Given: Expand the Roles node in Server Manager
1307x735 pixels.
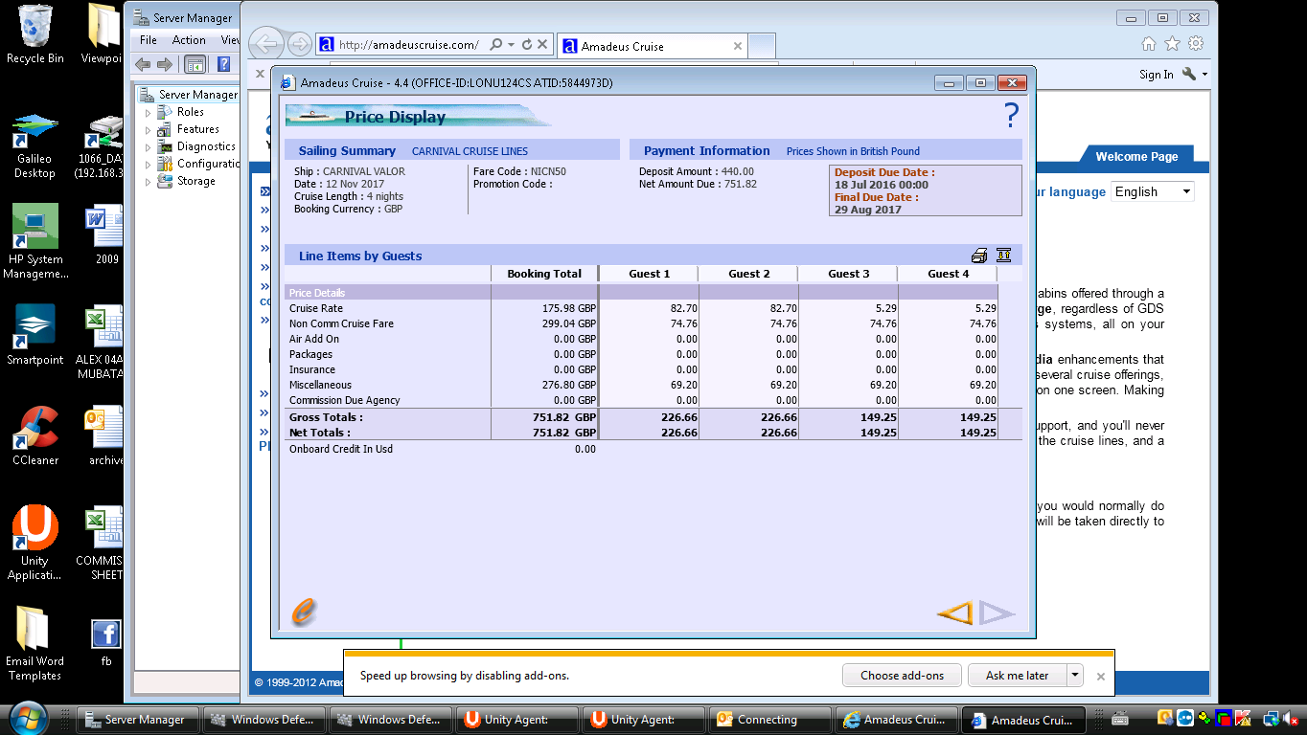Looking at the screenshot, I should click(x=149, y=113).
